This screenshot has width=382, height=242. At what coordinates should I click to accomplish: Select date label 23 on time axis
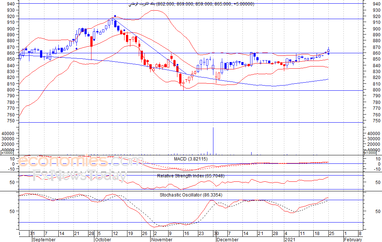pyautogui.click(x=201, y=234)
